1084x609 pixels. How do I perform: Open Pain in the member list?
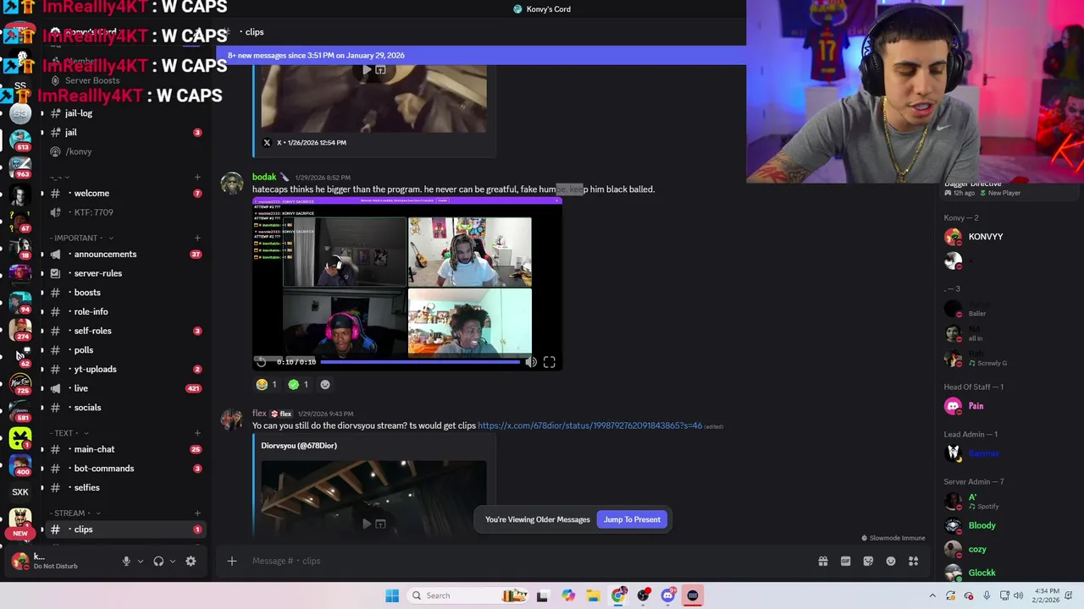976,406
